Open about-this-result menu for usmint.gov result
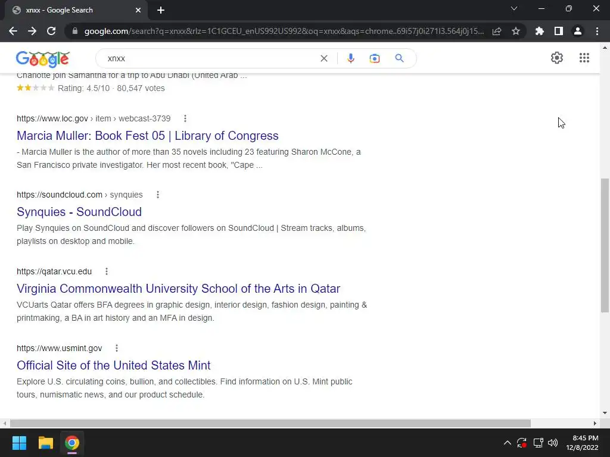Image resolution: width=610 pixels, height=457 pixels. pyautogui.click(x=117, y=348)
